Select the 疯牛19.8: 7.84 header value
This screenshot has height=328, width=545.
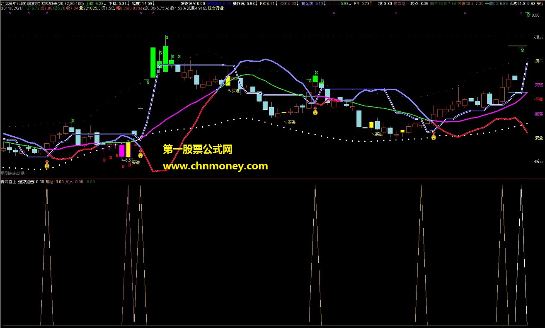(x=443, y=3)
